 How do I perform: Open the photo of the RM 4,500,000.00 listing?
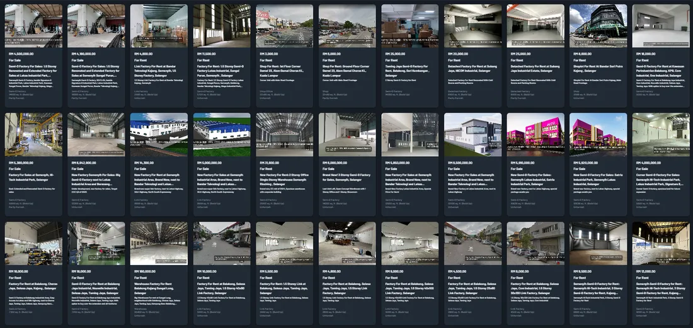click(x=33, y=26)
